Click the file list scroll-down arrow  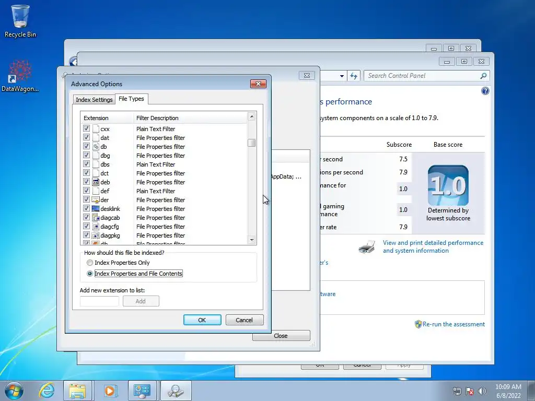[251, 240]
